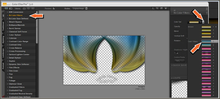The width and height of the screenshot is (220, 99).
Task: Toggle the Preview checkbox
Action: pos(54,8)
